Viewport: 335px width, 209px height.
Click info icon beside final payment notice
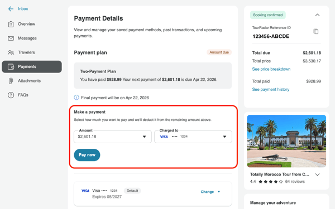point(76,98)
